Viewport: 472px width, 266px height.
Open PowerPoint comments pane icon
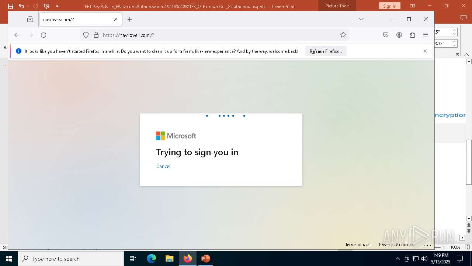(464, 18)
